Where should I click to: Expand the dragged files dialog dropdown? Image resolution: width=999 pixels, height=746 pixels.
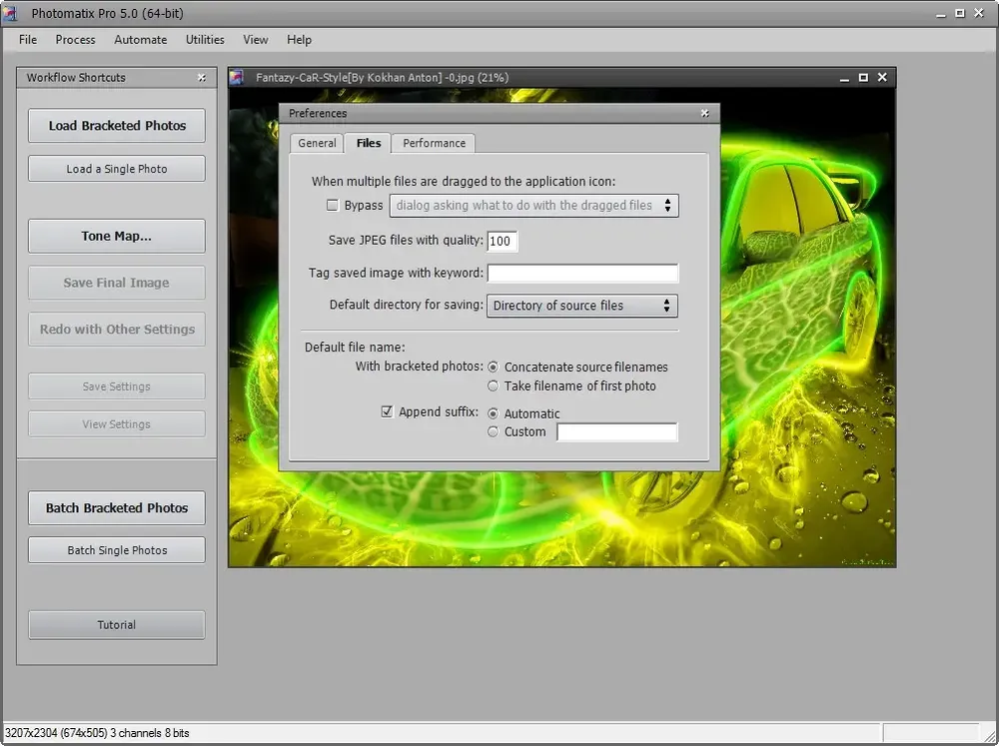533,205
